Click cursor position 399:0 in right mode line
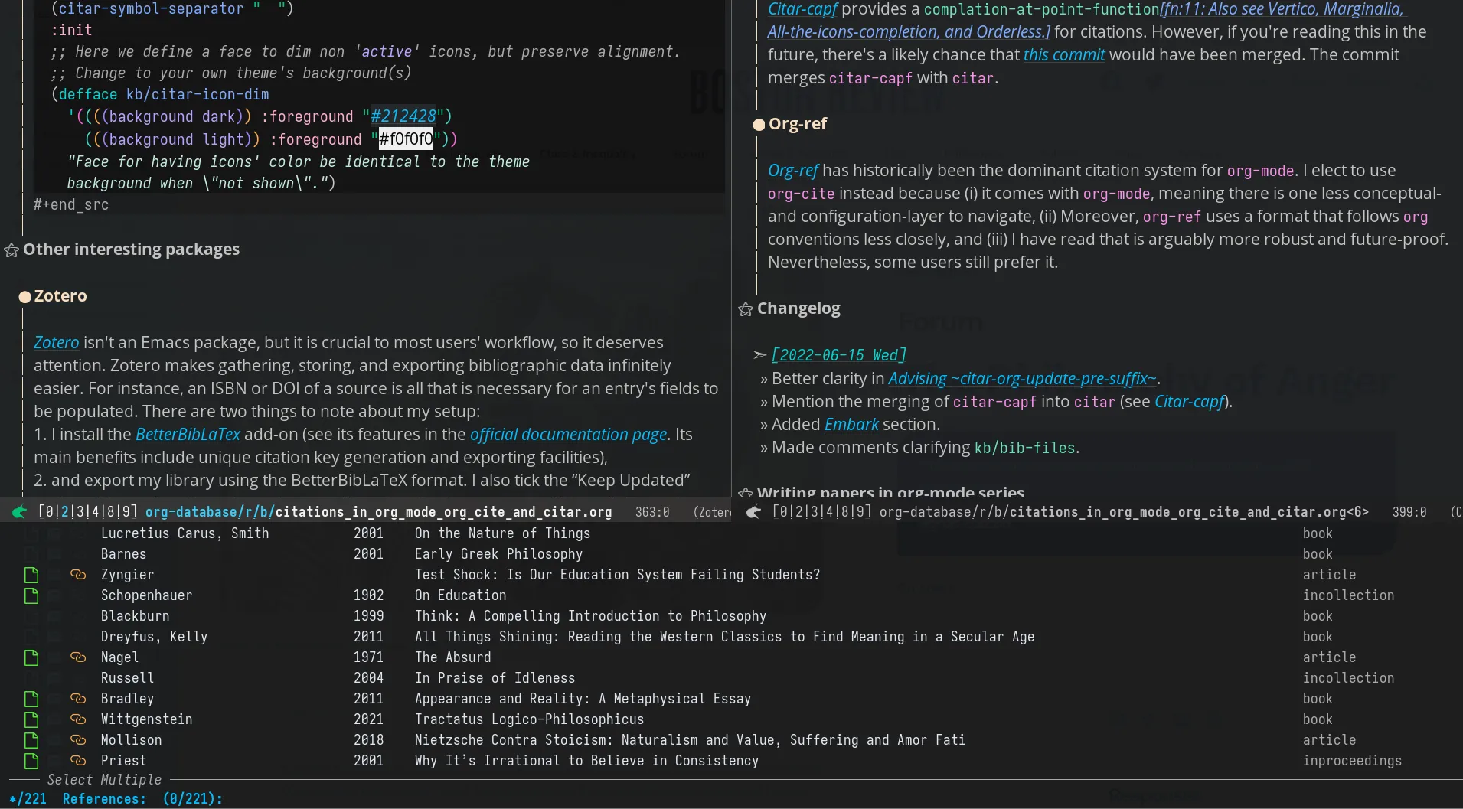 click(x=1409, y=512)
